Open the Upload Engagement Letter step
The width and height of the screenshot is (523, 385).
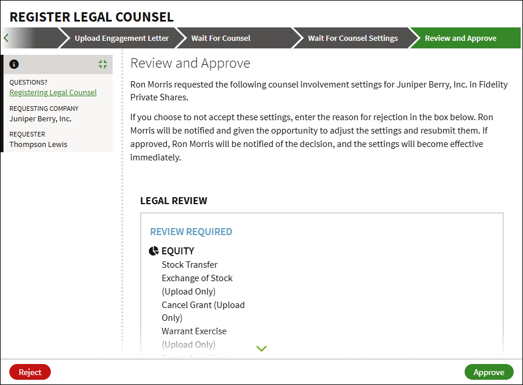(x=122, y=38)
